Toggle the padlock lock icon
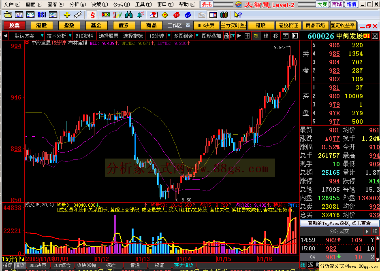 227,36
